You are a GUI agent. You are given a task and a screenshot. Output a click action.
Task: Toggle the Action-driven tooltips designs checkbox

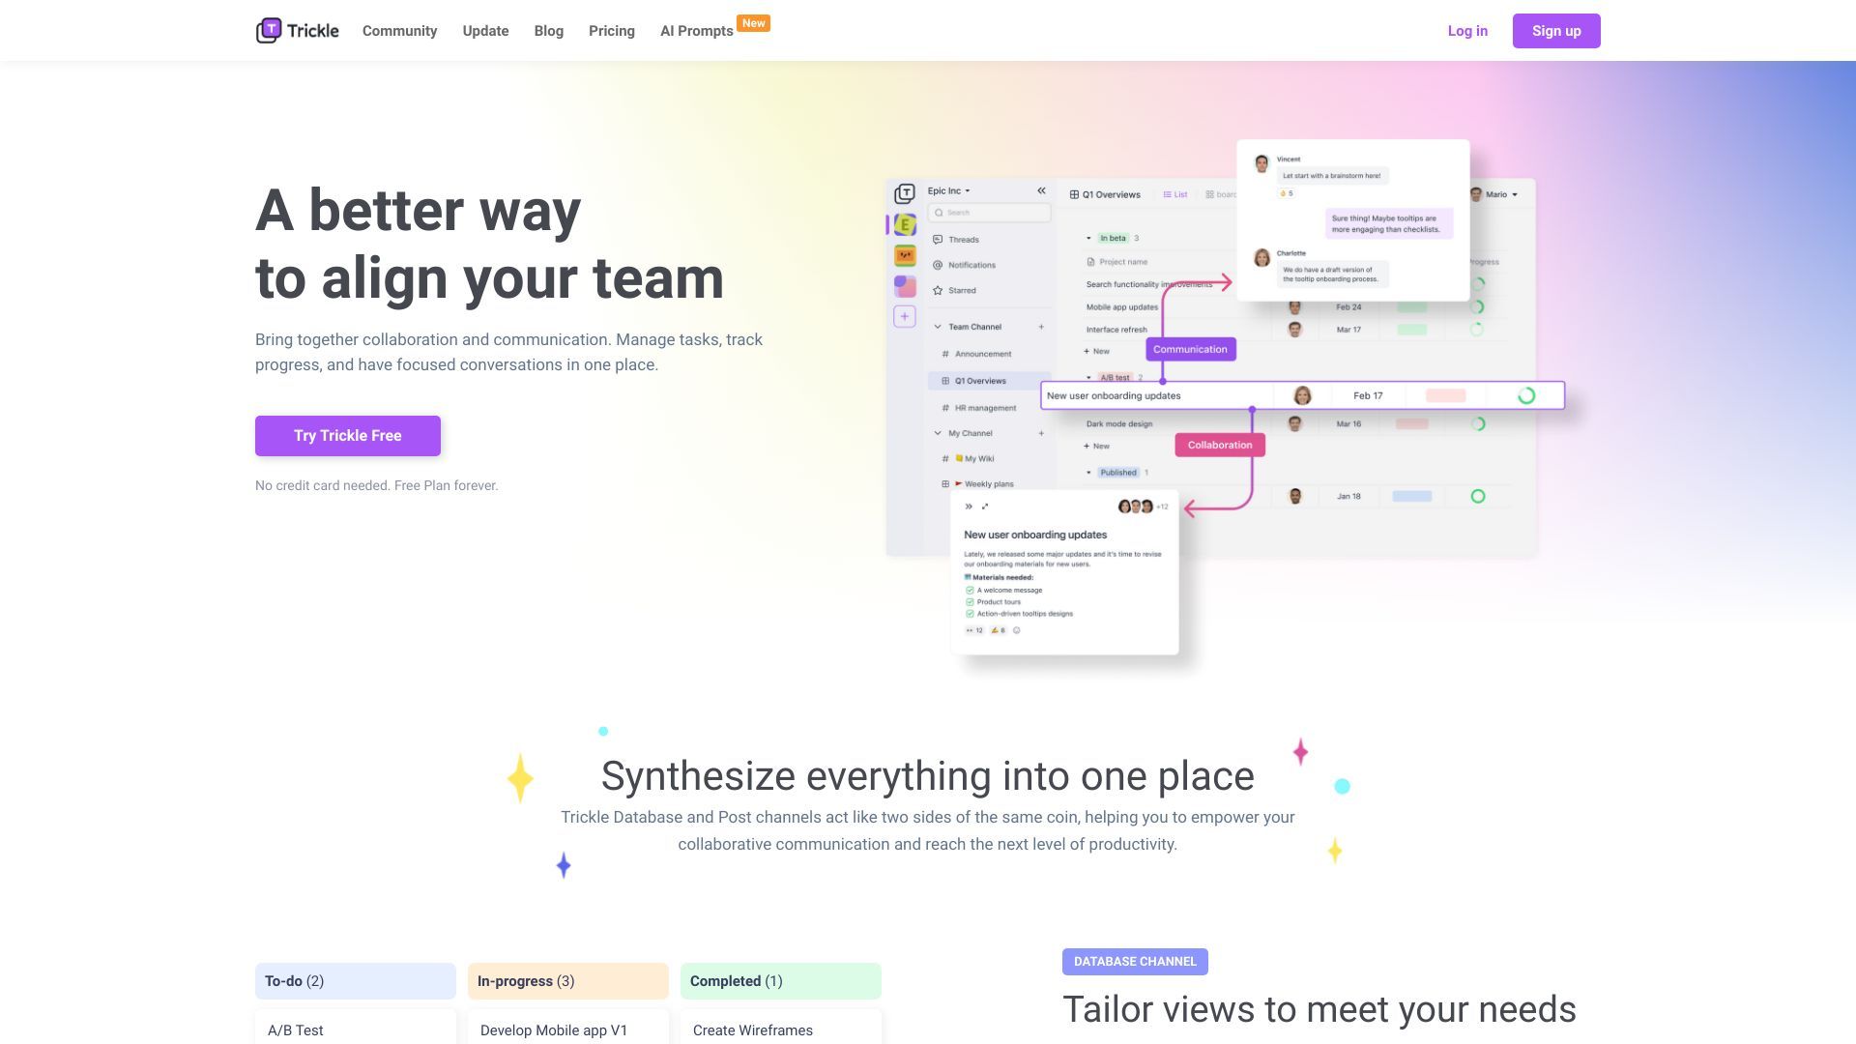pos(970,614)
